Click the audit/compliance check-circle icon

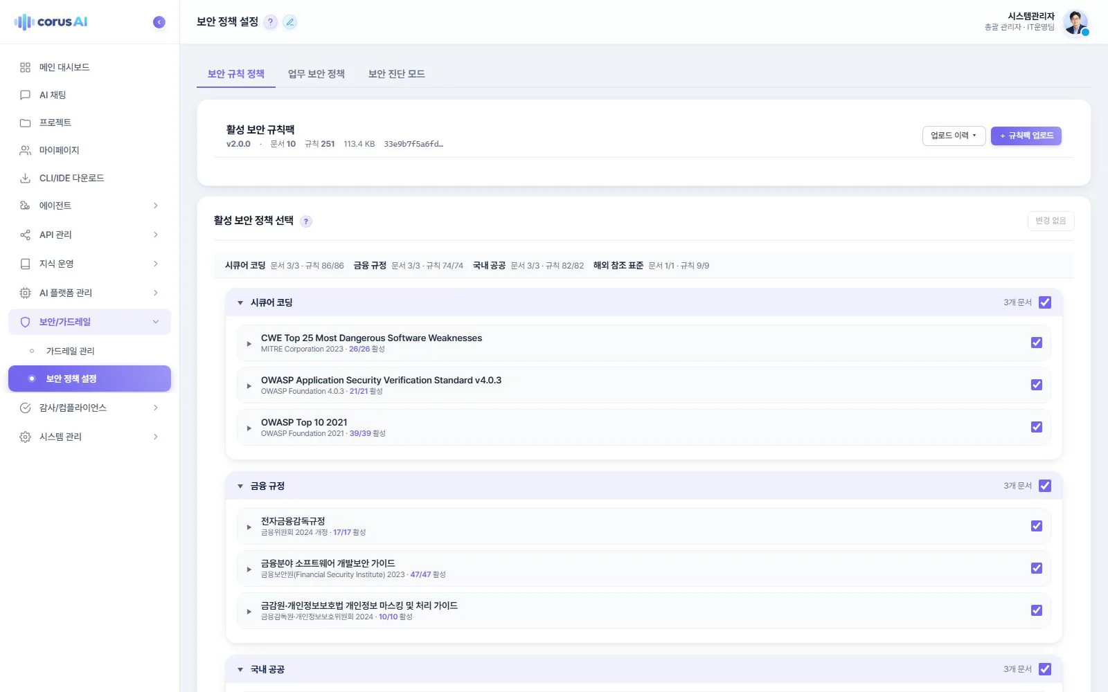pos(26,408)
